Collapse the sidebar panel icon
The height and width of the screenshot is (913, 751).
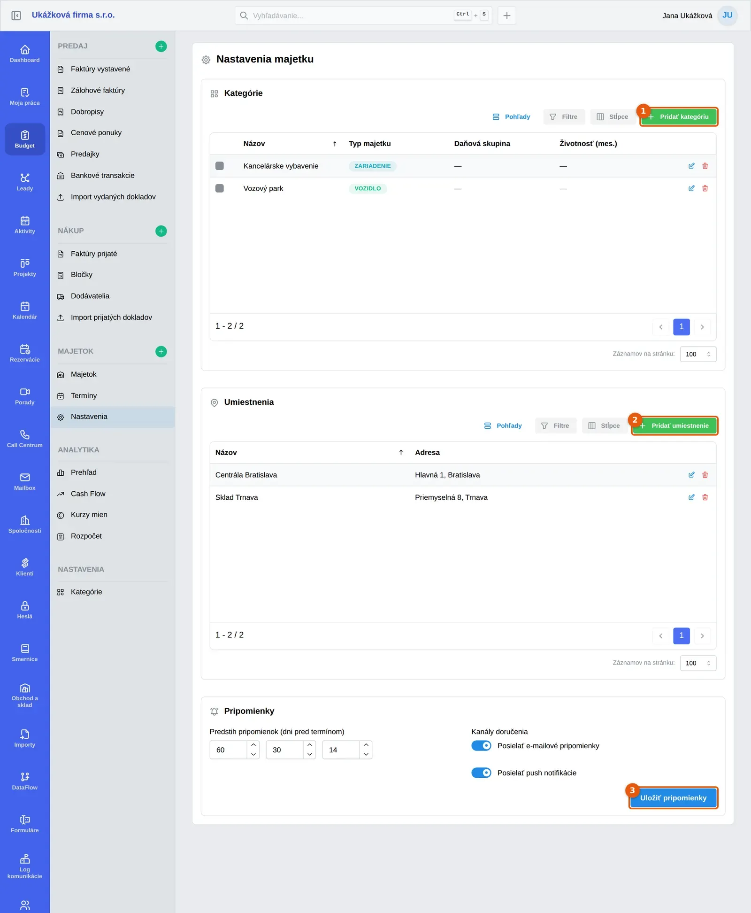pyautogui.click(x=16, y=15)
